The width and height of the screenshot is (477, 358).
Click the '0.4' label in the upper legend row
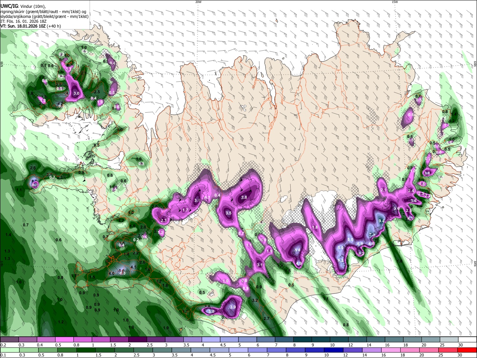(x=40, y=345)
